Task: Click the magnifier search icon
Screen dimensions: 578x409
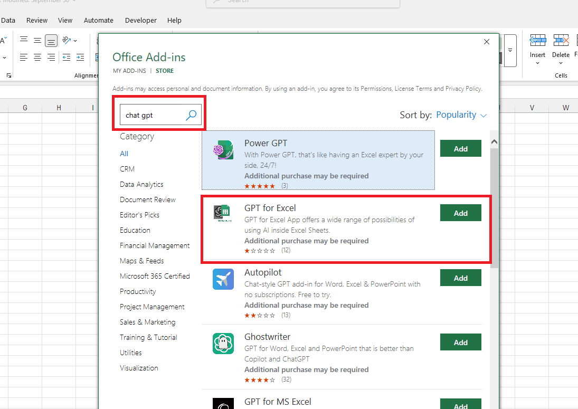Action: (191, 115)
